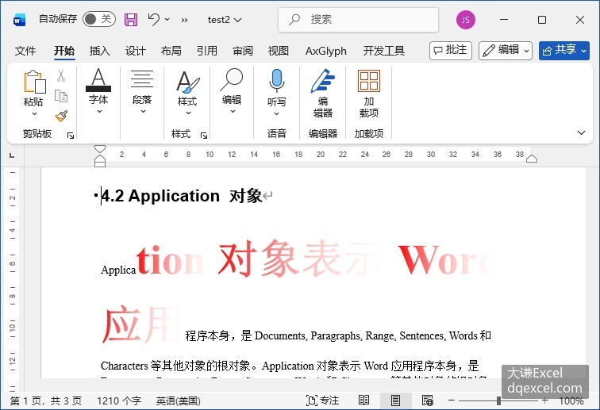Image resolution: width=600 pixels, height=410 pixels.
Task: Undo the last action
Action: pyautogui.click(x=154, y=19)
